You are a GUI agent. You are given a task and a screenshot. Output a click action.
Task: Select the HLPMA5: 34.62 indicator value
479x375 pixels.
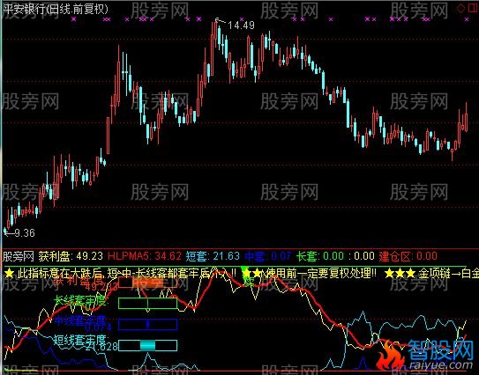(x=145, y=256)
